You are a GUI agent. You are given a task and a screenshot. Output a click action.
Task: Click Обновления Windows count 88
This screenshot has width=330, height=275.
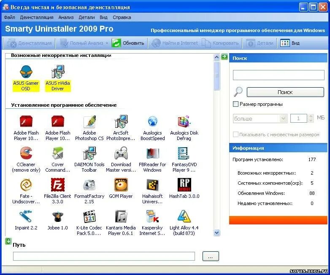(x=312, y=193)
